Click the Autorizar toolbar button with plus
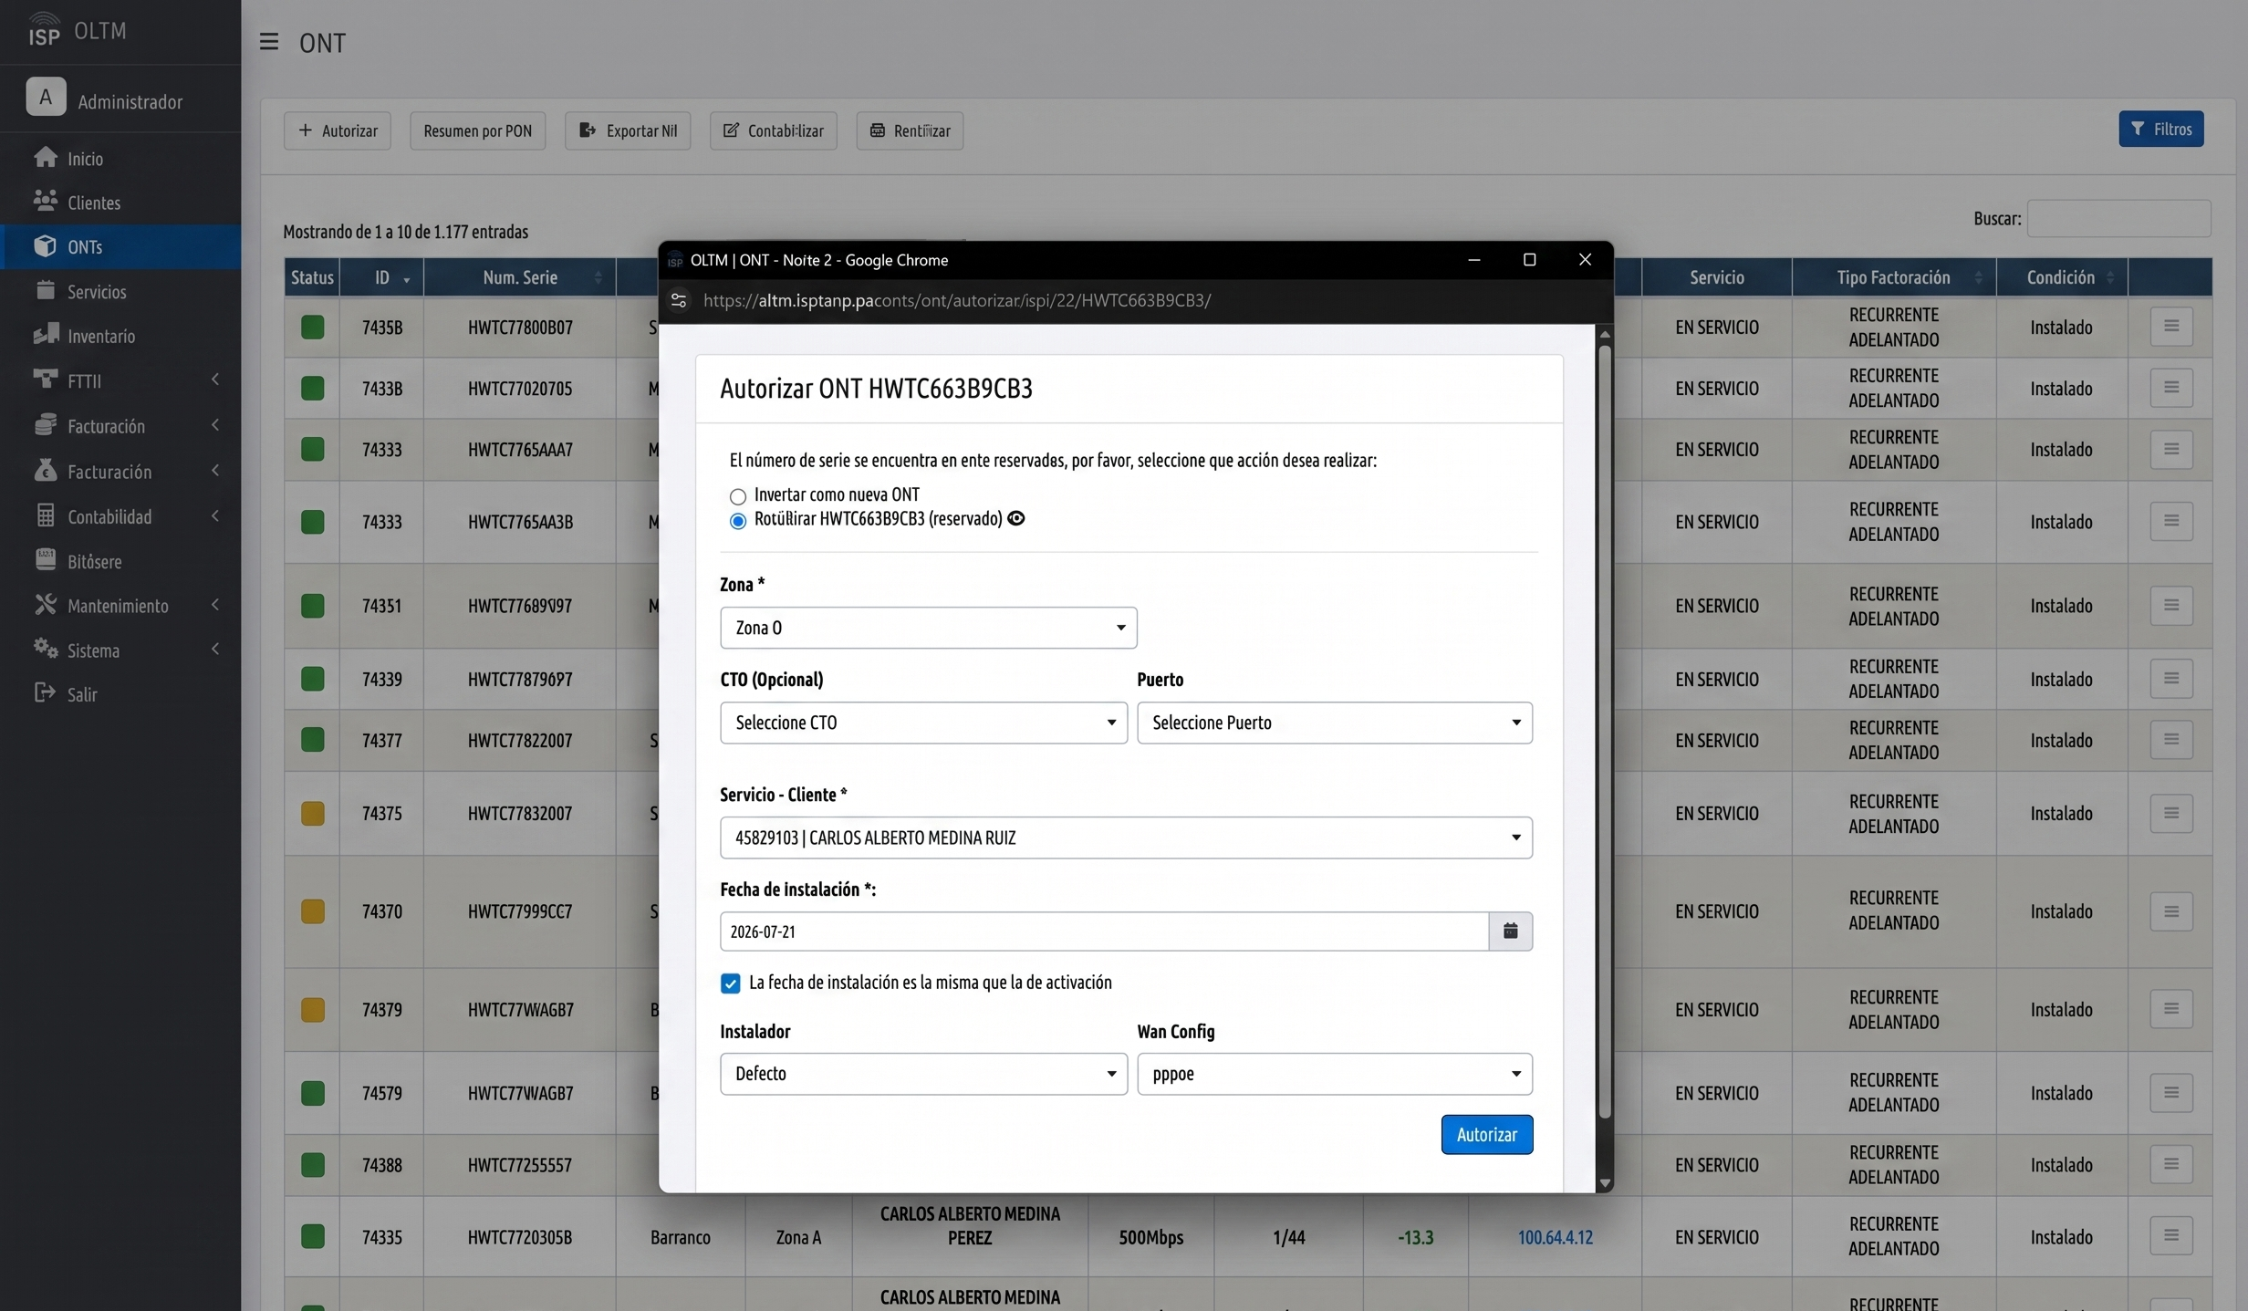Image resolution: width=2248 pixels, height=1311 pixels. [x=337, y=130]
